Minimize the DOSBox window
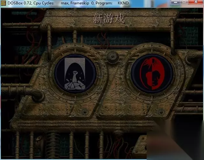 (175, 2)
